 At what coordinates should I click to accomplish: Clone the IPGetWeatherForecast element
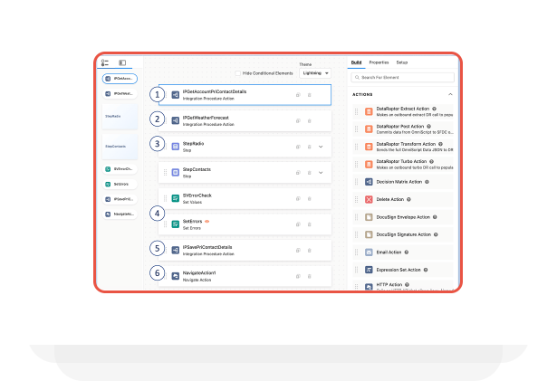pos(298,121)
